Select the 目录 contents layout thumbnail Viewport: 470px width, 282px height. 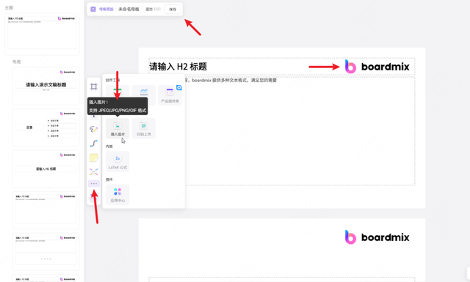[46, 127]
